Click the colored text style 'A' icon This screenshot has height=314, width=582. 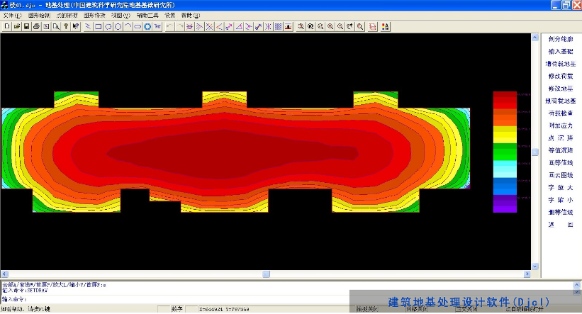[385, 26]
